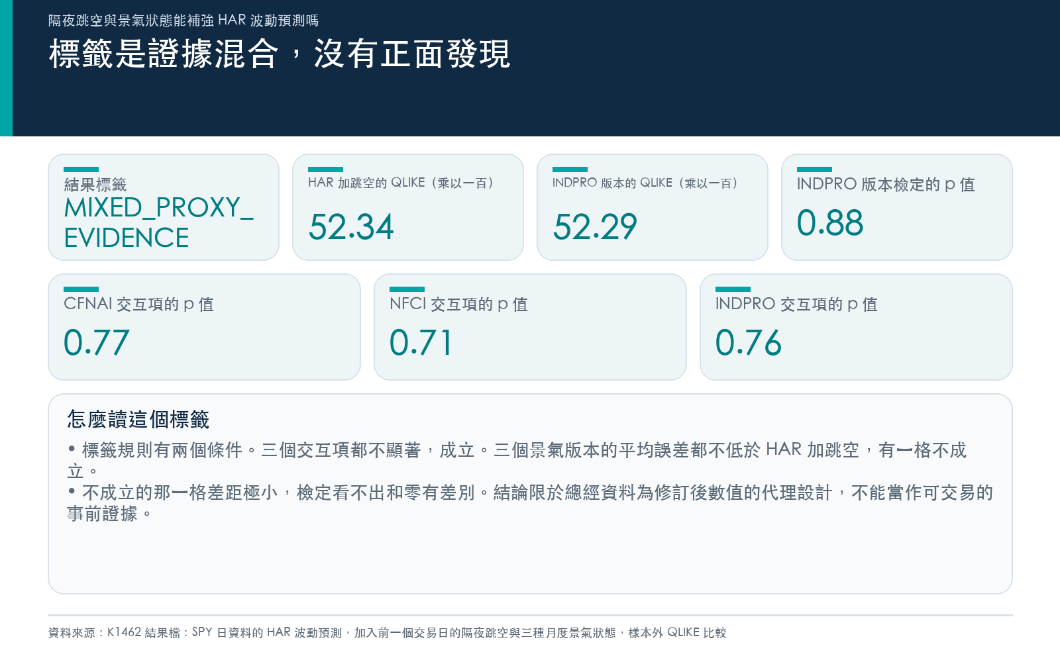
Task: Select the value 'MIXED_PROXY_EVIDENCE'
Action: (159, 222)
